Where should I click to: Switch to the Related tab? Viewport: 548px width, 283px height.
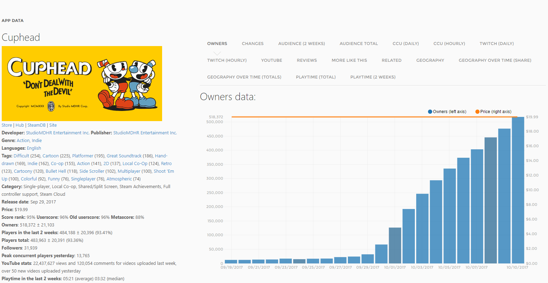(391, 60)
